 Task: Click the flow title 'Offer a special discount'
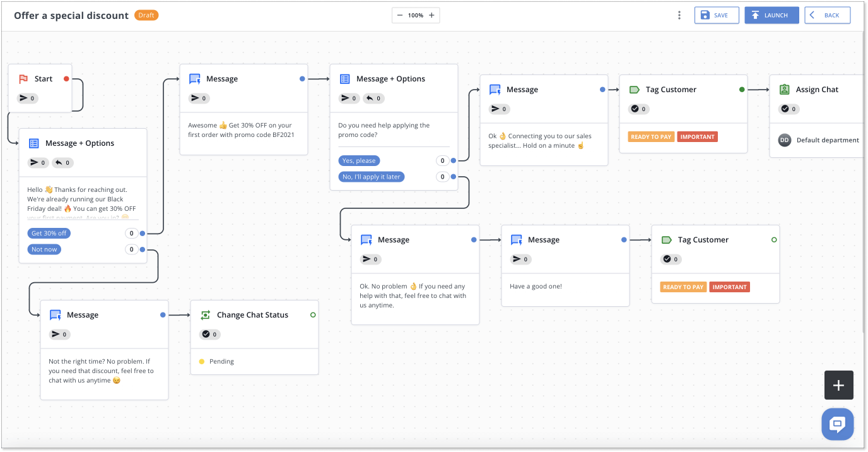71,15
